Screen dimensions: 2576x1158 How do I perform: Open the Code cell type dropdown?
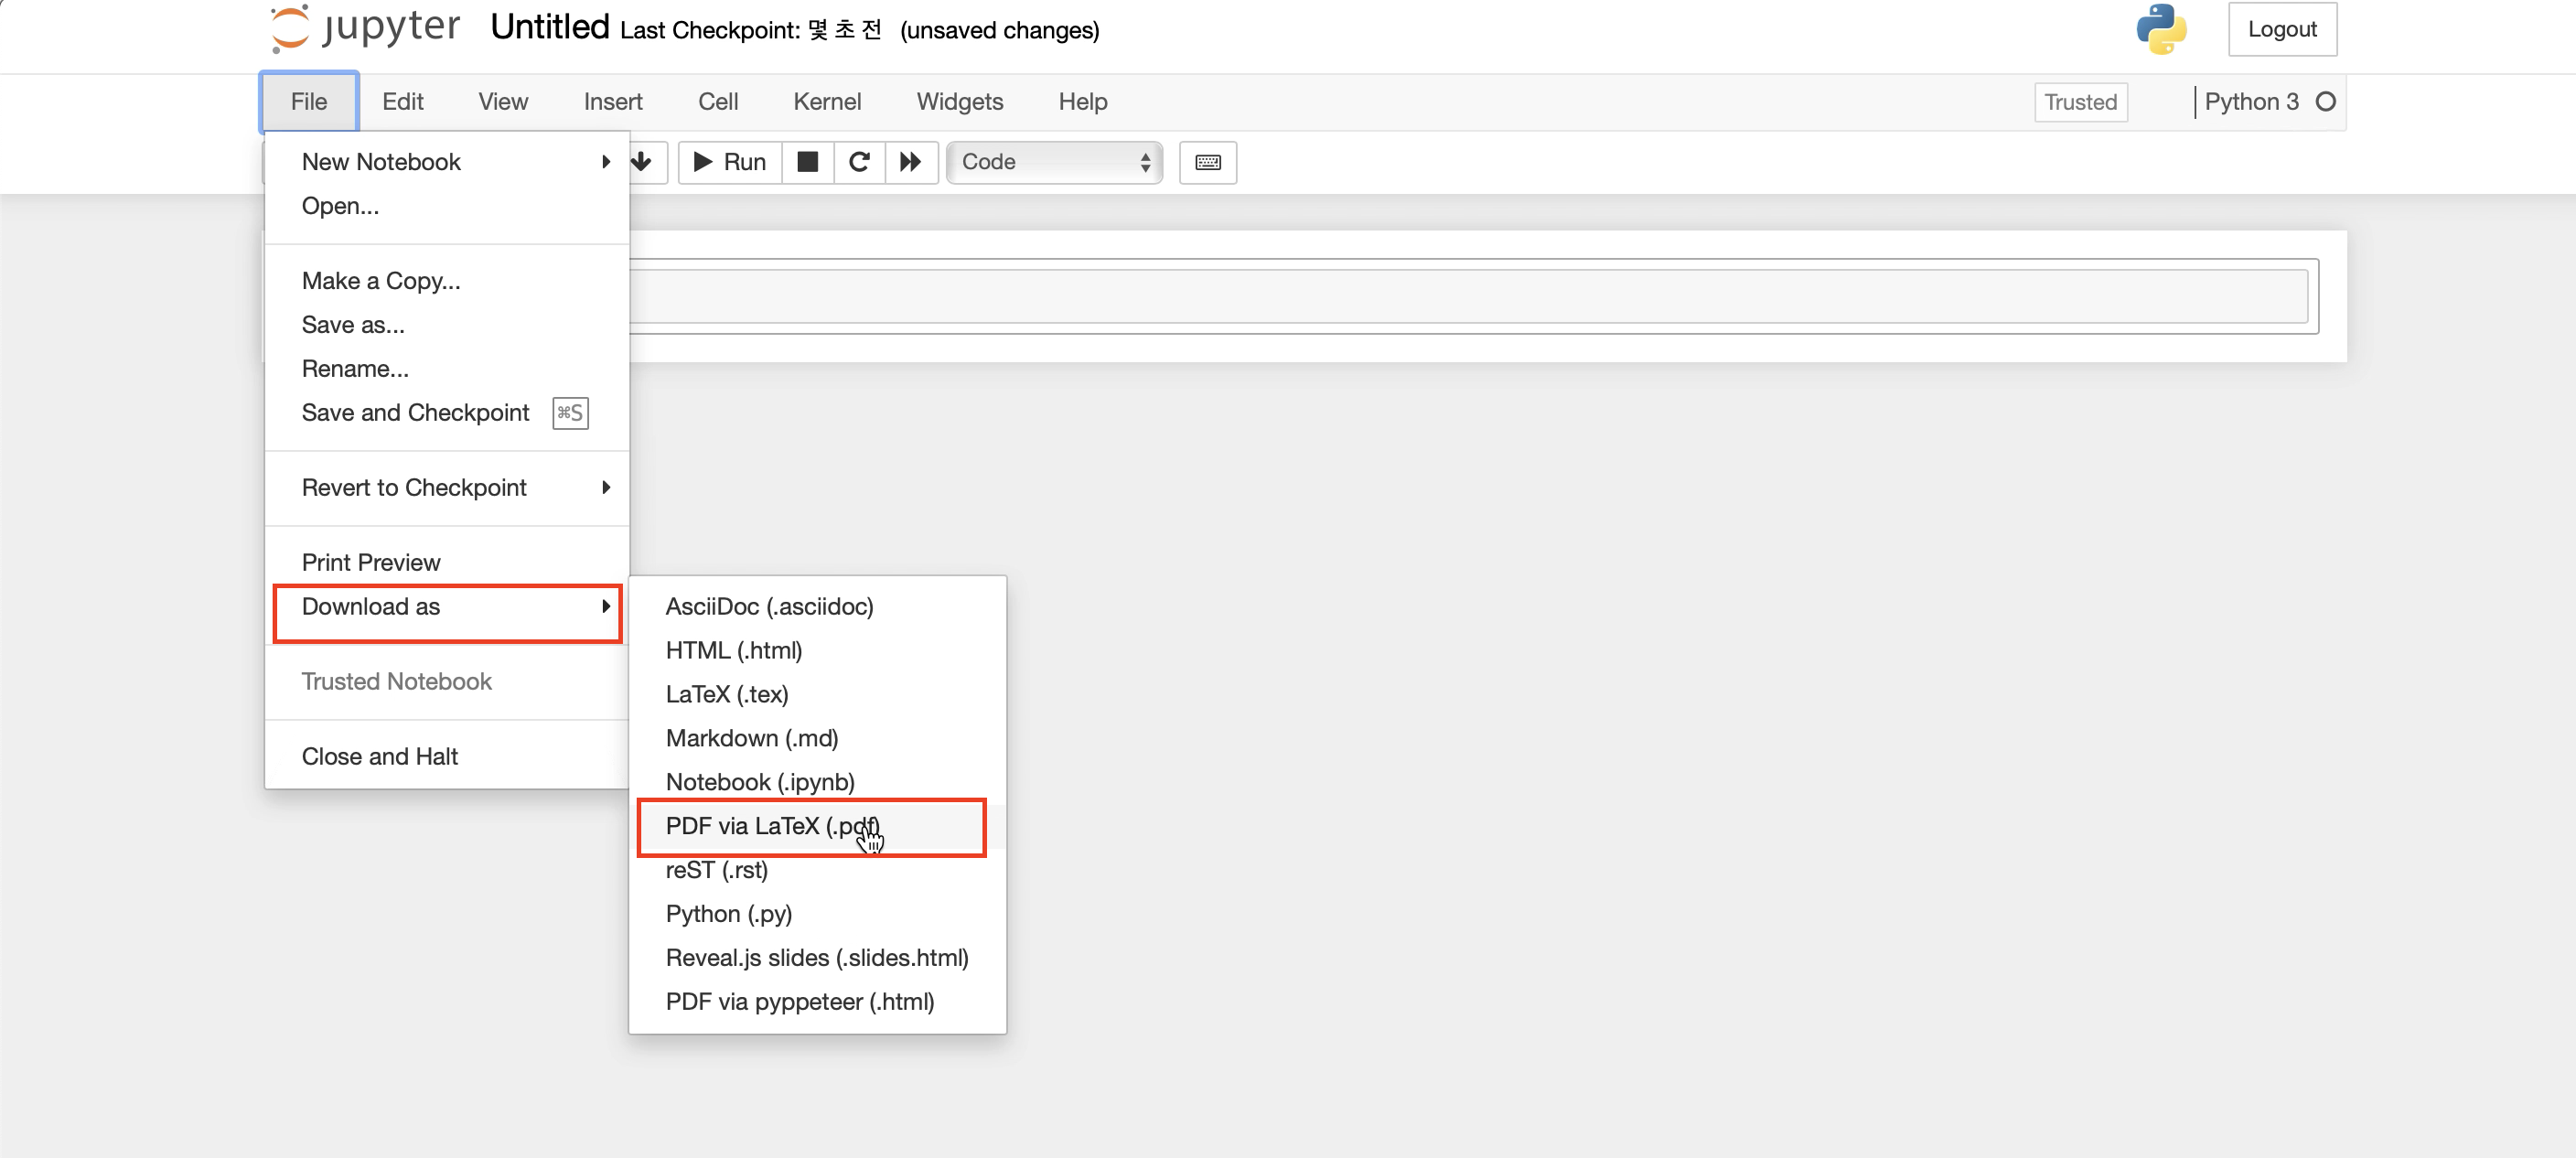[x=1054, y=162]
